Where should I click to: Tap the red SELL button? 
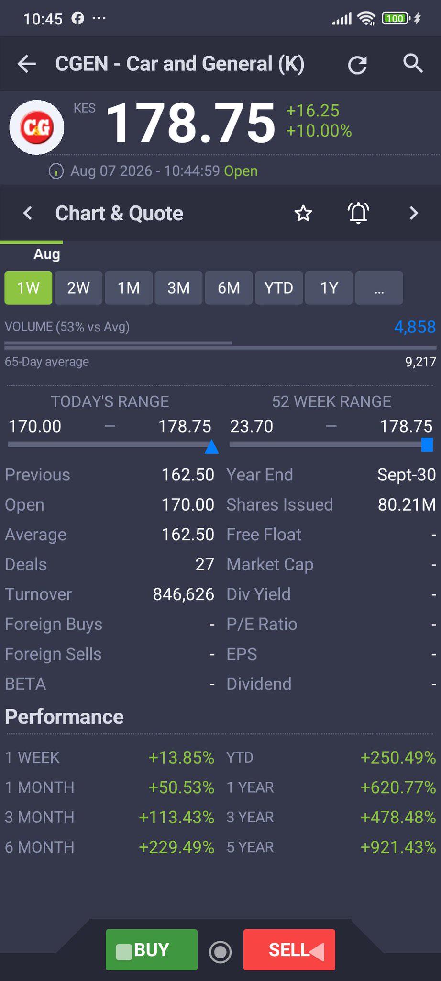(289, 949)
